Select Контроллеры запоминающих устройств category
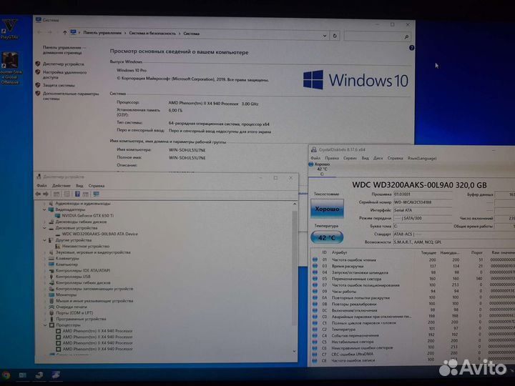The image size is (515, 386). click(94, 289)
